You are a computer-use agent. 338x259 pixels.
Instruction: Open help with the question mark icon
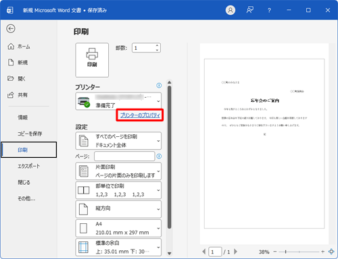[269, 10]
